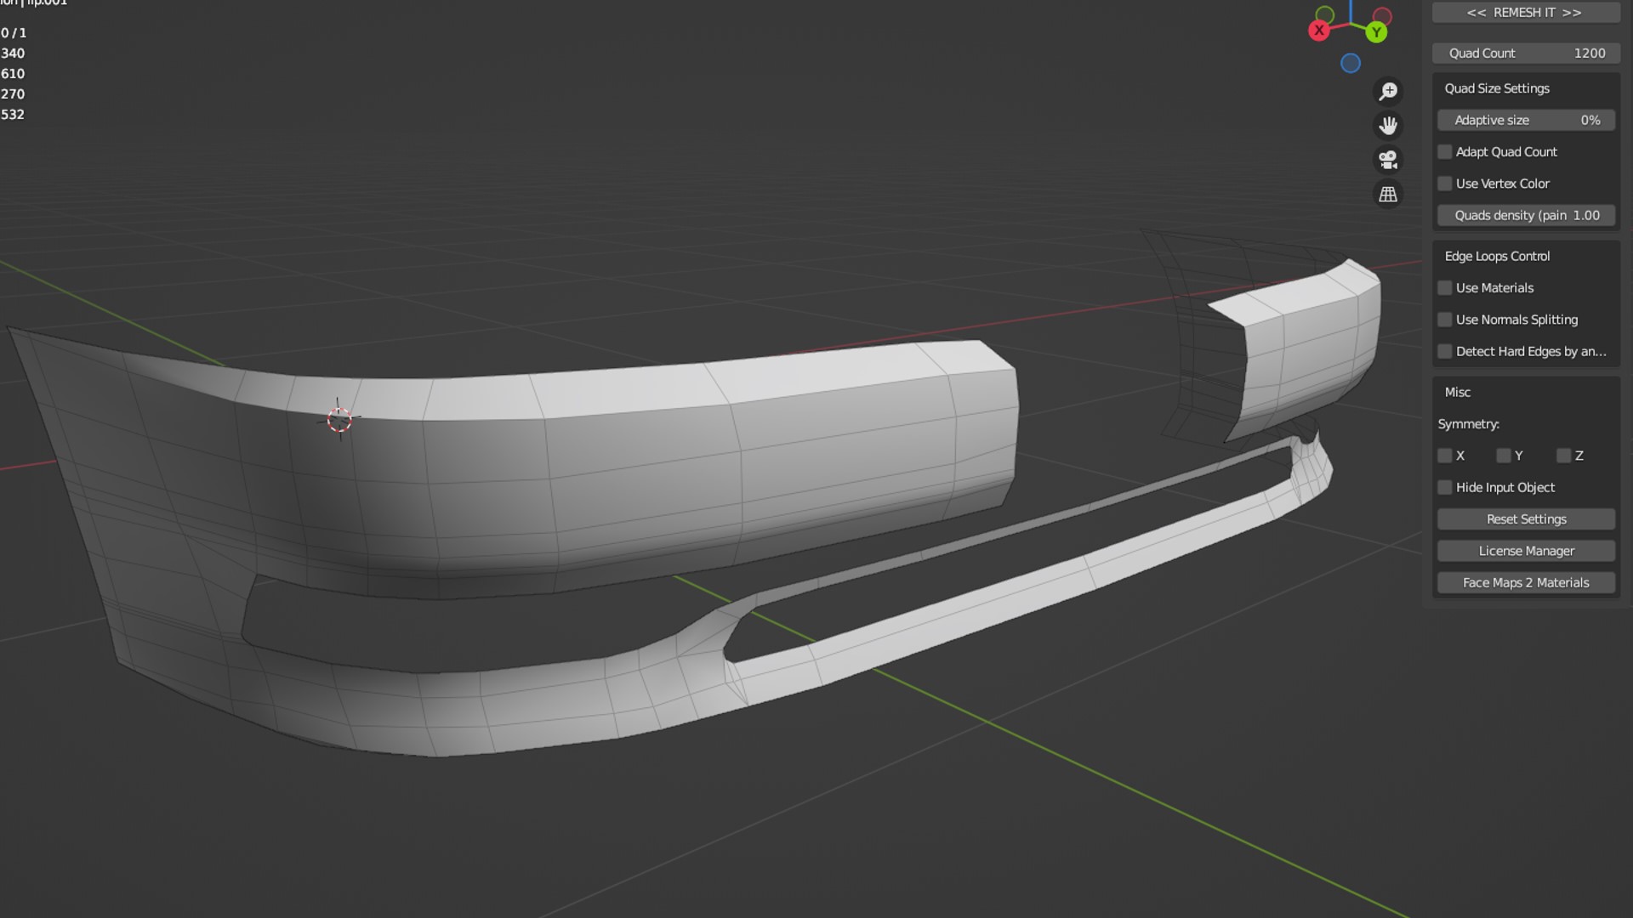Switch perspective/orthographic with the grid icon
The height and width of the screenshot is (918, 1633).
pyautogui.click(x=1388, y=195)
